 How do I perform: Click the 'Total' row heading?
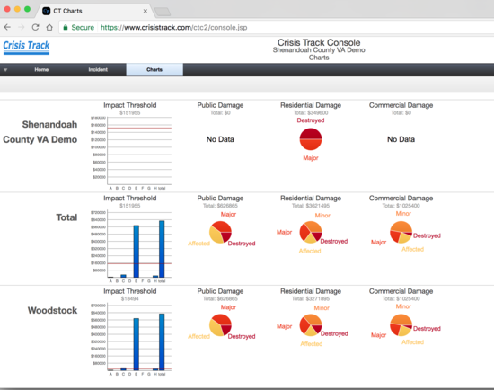pos(66,217)
